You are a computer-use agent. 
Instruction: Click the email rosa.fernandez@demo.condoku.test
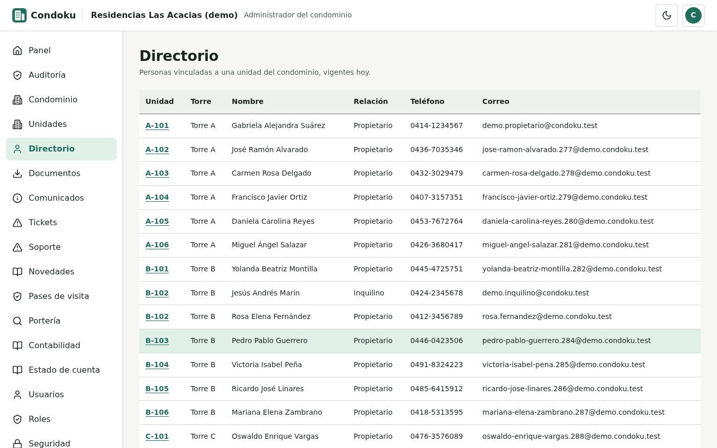547,316
